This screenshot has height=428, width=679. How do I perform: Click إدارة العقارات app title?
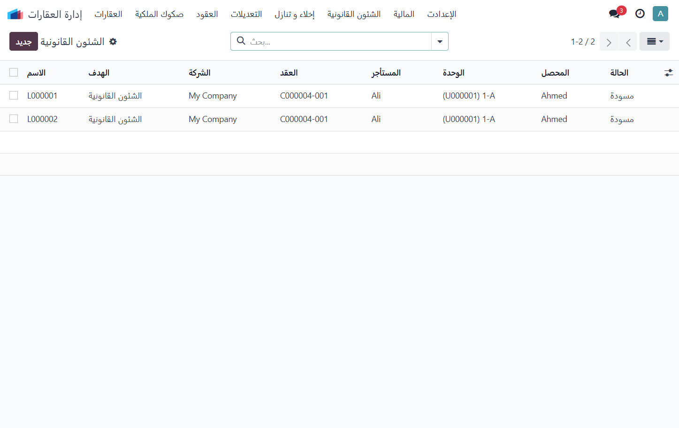point(55,14)
